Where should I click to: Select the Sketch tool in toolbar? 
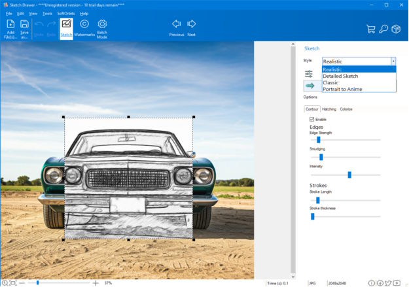66,29
